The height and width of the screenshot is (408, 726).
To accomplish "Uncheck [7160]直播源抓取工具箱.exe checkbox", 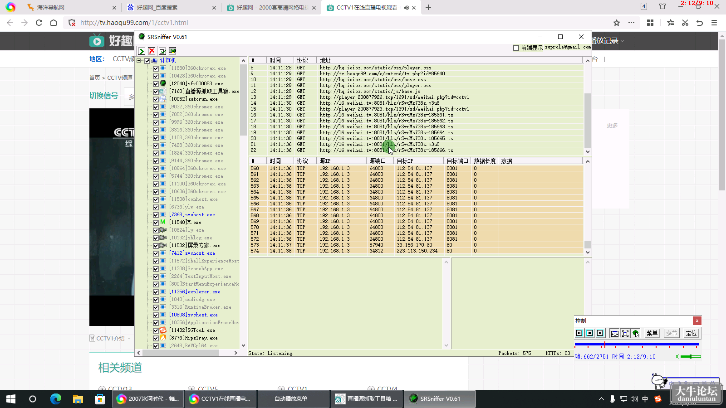I will [x=156, y=92].
